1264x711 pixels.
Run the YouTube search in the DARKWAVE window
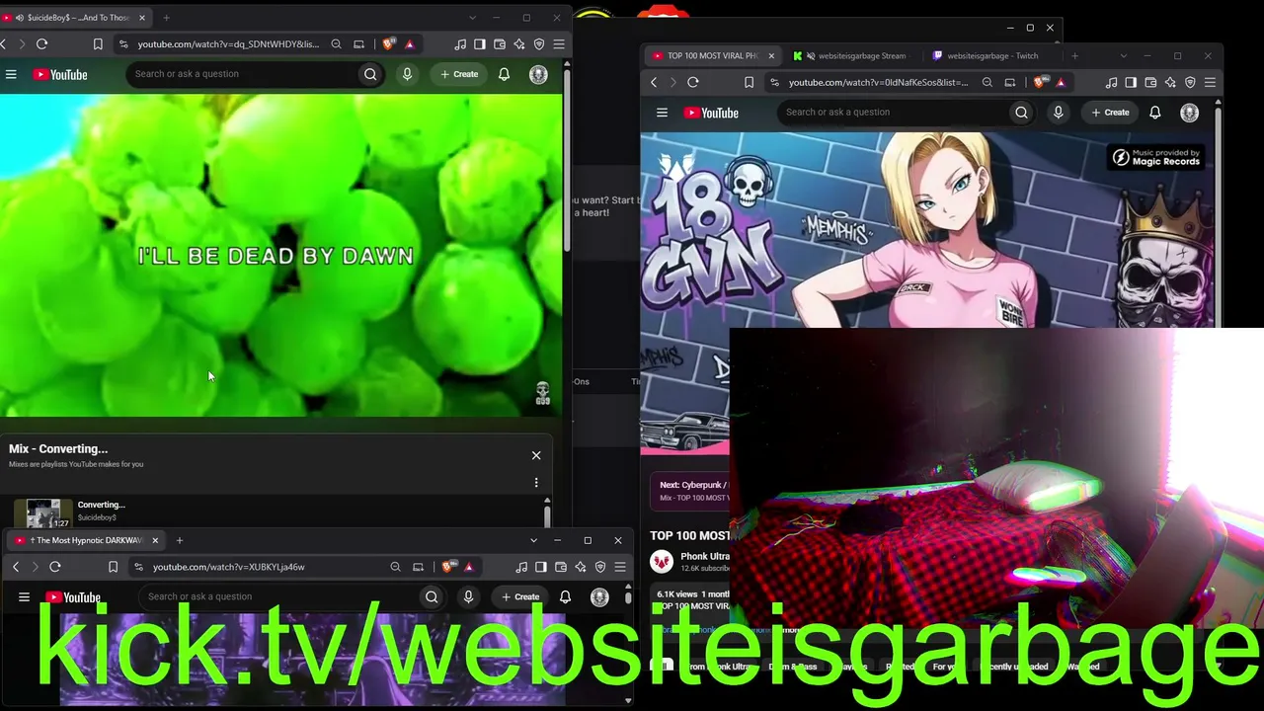(x=432, y=597)
